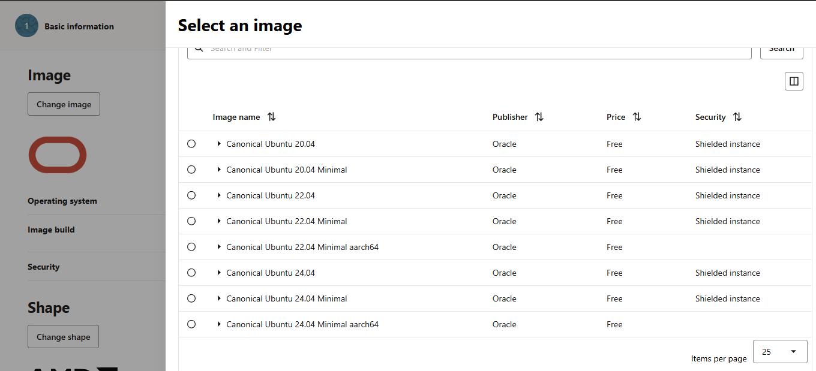This screenshot has height=371, width=816.
Task: Expand Canonical Ubuntu 22.04 row details
Action: [219, 195]
